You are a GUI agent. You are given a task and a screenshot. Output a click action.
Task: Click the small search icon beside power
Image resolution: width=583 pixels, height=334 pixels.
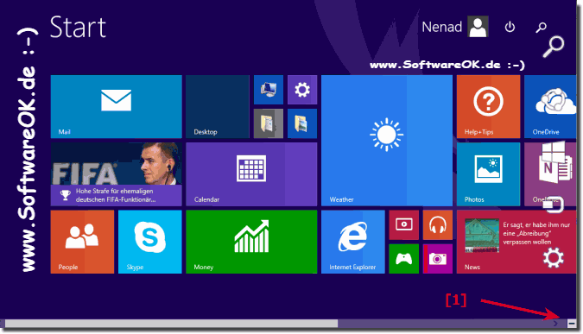(x=541, y=27)
